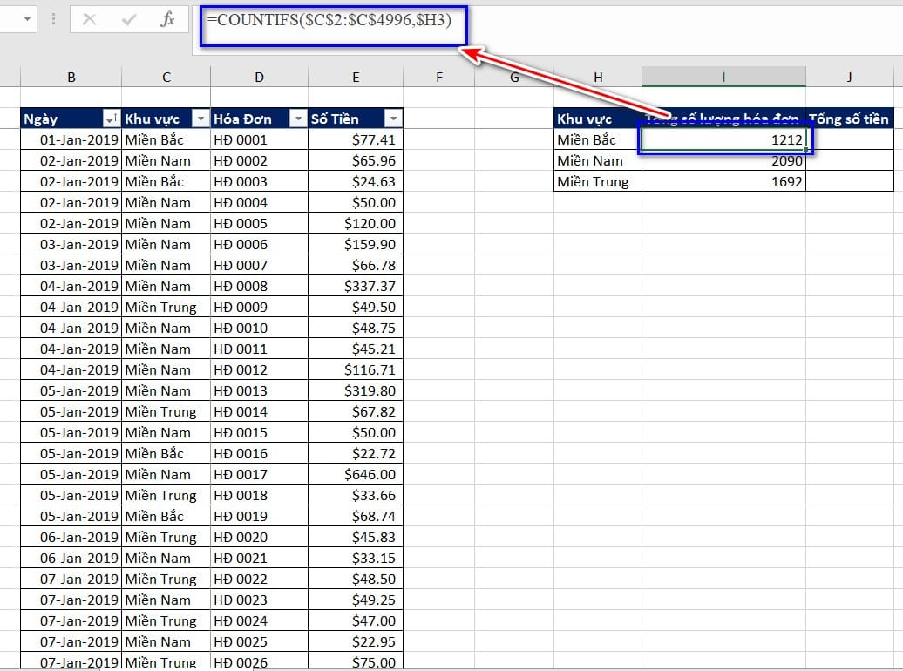Click into the COUNTIFS formula bar text
The width and height of the screenshot is (903, 671).
click(x=331, y=21)
